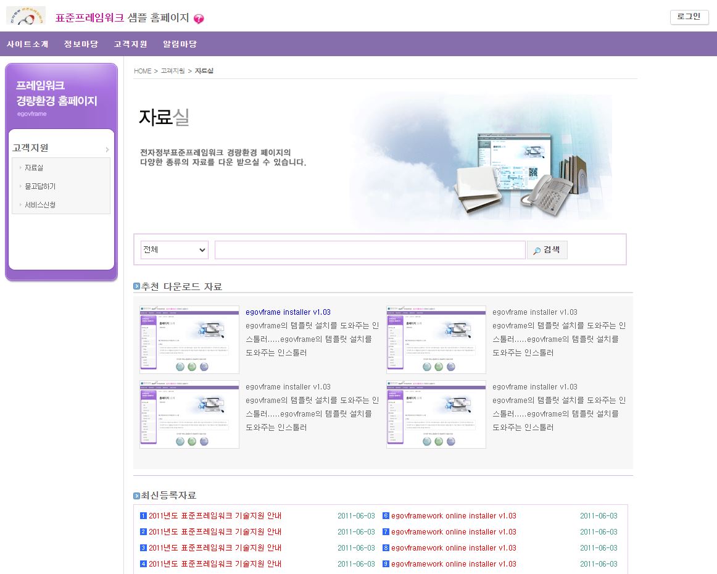Open 정보마당 in the top navigation
This screenshot has width=717, height=574.
[81, 44]
